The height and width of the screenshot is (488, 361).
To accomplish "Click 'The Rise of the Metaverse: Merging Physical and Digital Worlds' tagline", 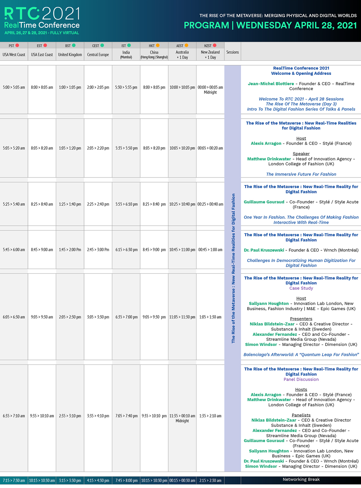I will 278,15.
